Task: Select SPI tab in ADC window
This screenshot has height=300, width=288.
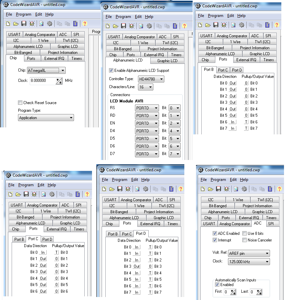Action: coord(271,224)
